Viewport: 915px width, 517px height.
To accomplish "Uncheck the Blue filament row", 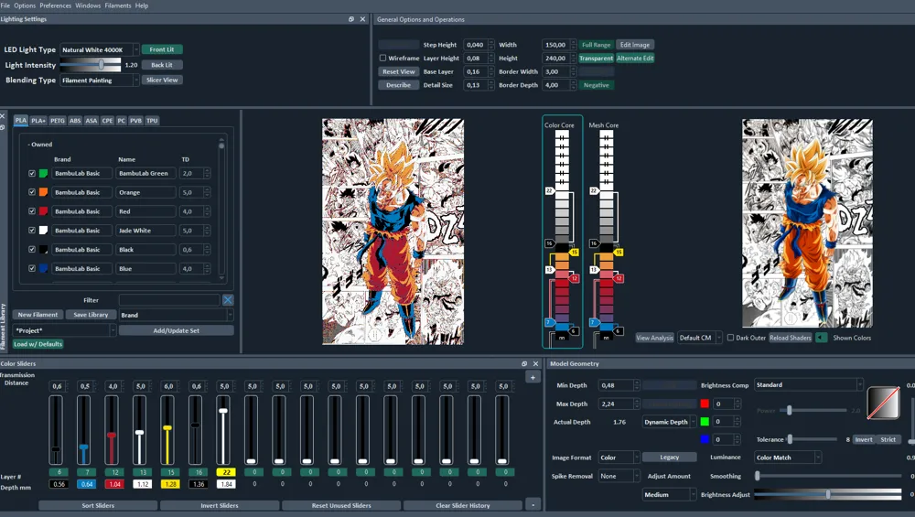I will 32,268.
